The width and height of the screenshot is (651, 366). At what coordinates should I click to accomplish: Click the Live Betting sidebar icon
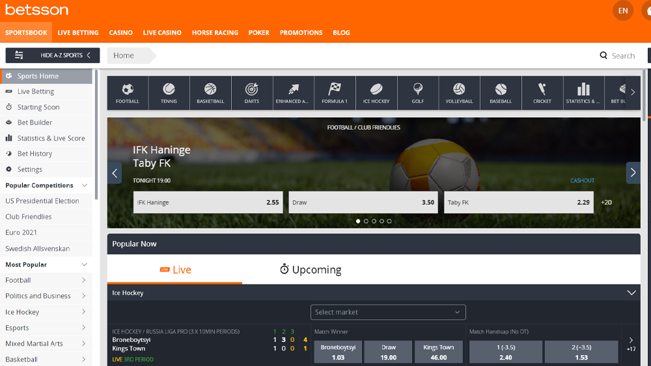pos(8,91)
